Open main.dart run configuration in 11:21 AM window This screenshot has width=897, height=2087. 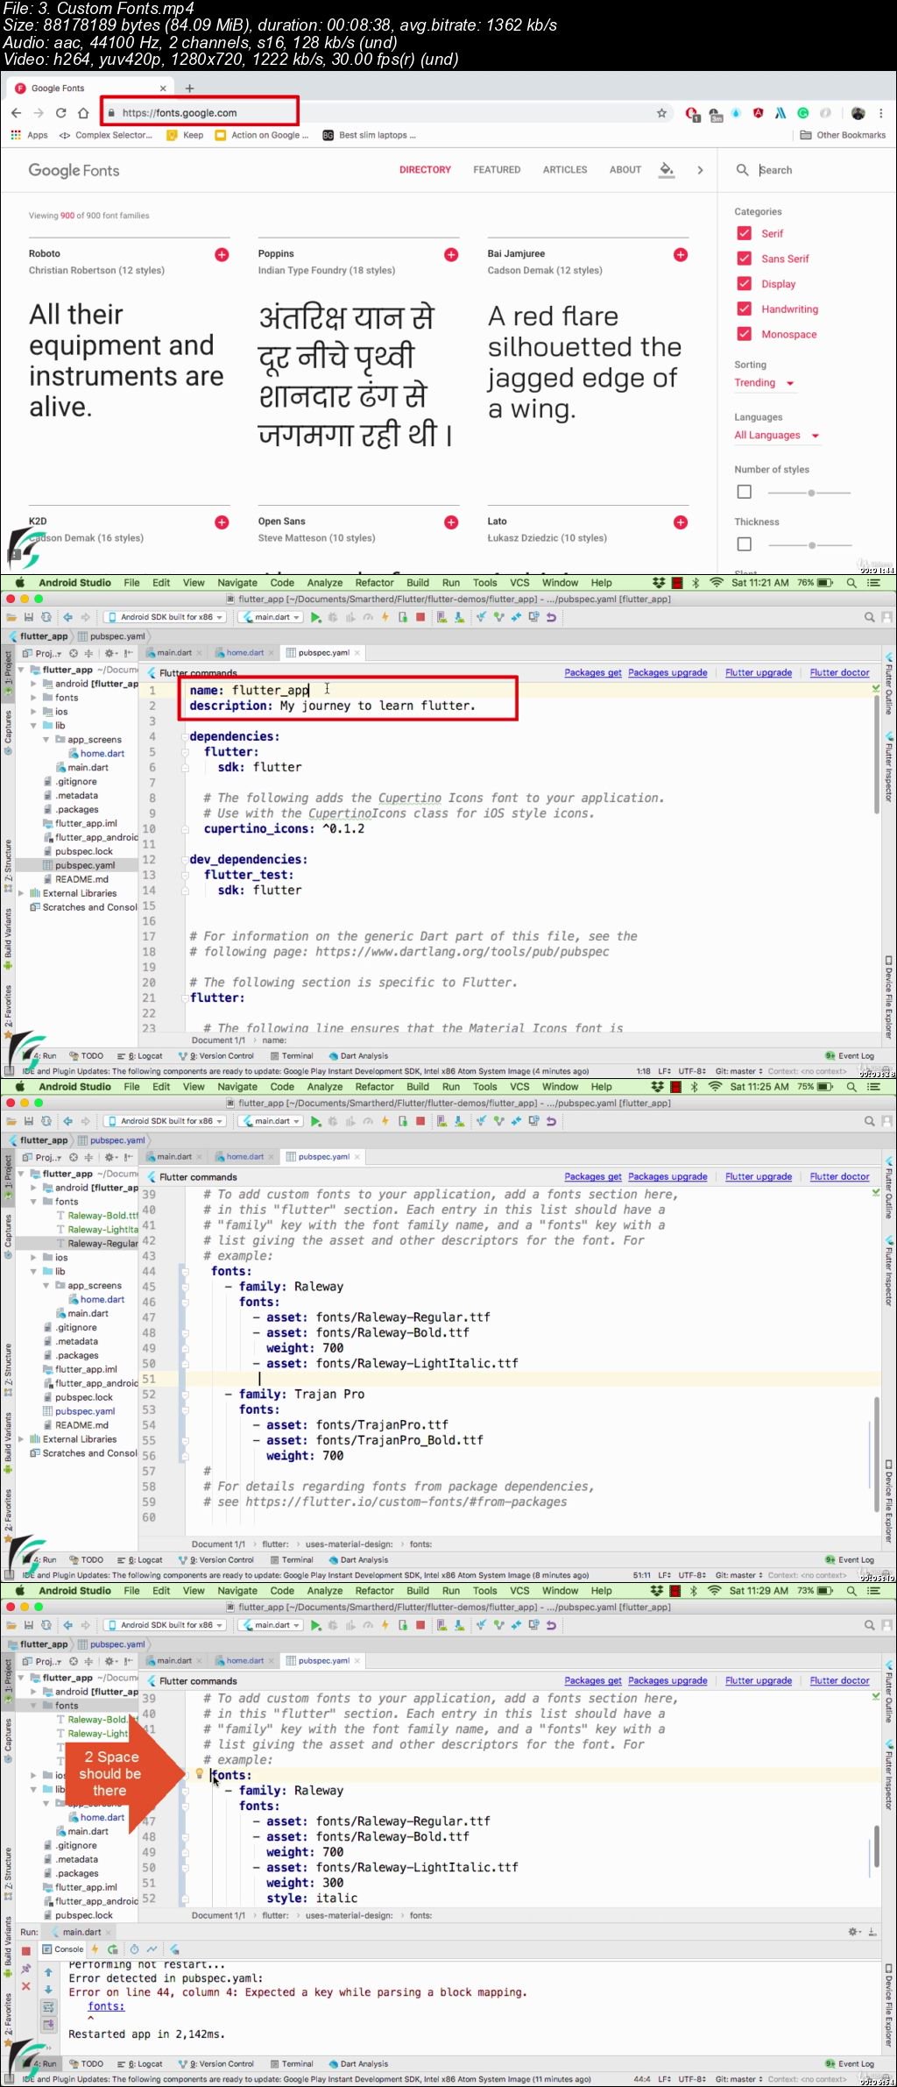pyautogui.click(x=270, y=617)
